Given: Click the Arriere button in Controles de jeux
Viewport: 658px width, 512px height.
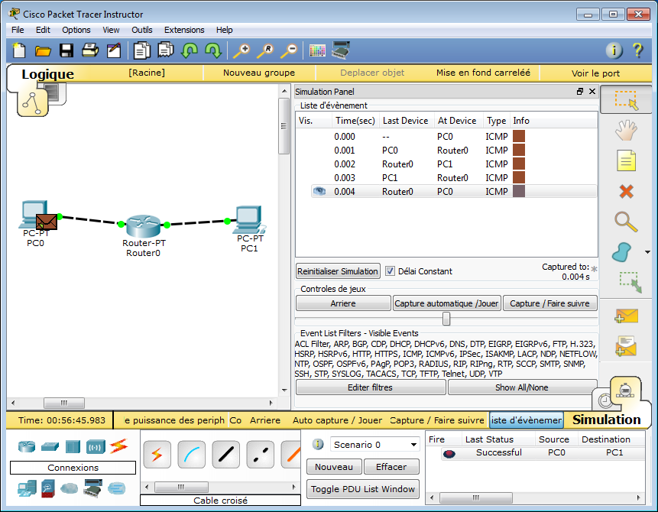Looking at the screenshot, I should [343, 303].
